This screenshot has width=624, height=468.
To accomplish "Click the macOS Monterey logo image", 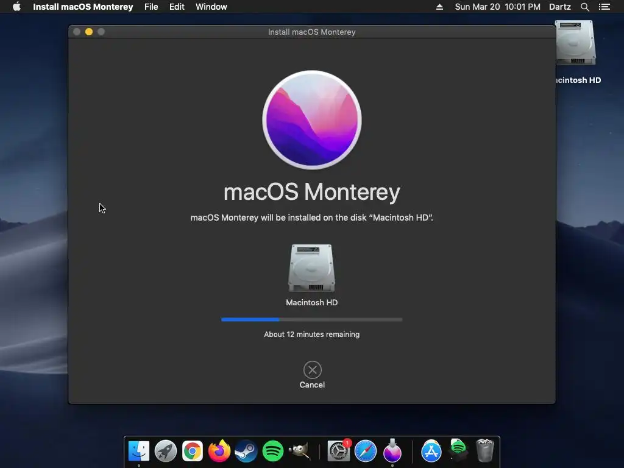I will (312, 120).
